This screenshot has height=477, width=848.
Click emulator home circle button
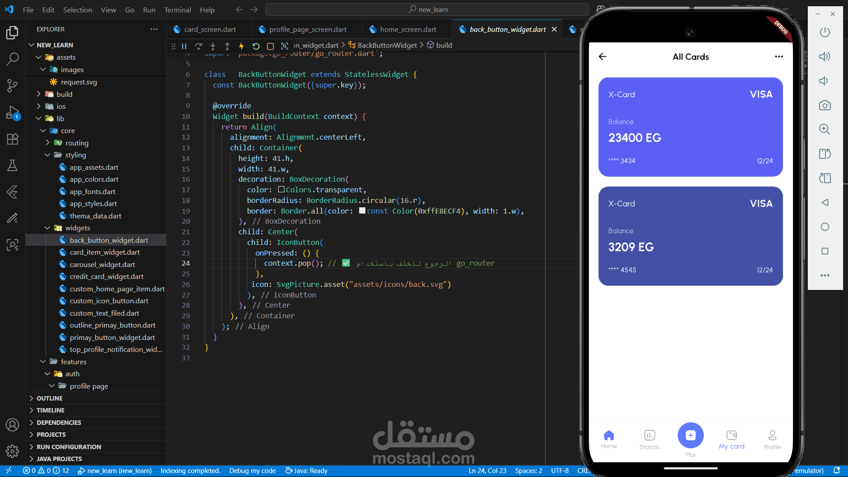[x=825, y=227]
